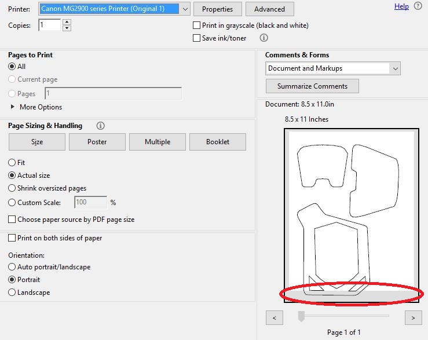Click the page preview slider handle
This screenshot has height=340, width=428.
[301, 316]
